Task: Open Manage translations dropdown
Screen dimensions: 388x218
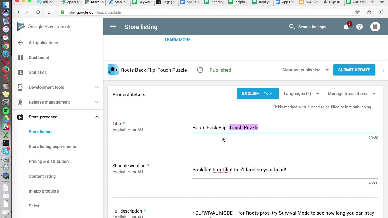Action: 351,94
